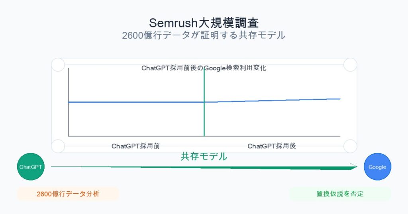Click the chart's bottom-left corner circle
This screenshot has width=408, height=214.
(x=58, y=146)
